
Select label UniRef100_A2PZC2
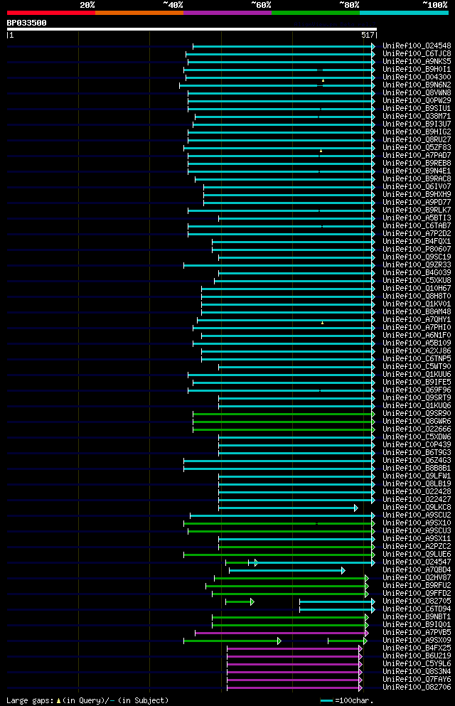point(417,547)
